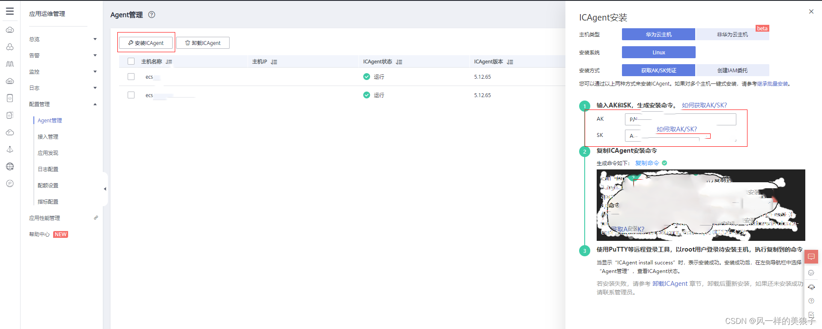Click the headset support floating icon
The image size is (822, 329).
[x=811, y=287]
